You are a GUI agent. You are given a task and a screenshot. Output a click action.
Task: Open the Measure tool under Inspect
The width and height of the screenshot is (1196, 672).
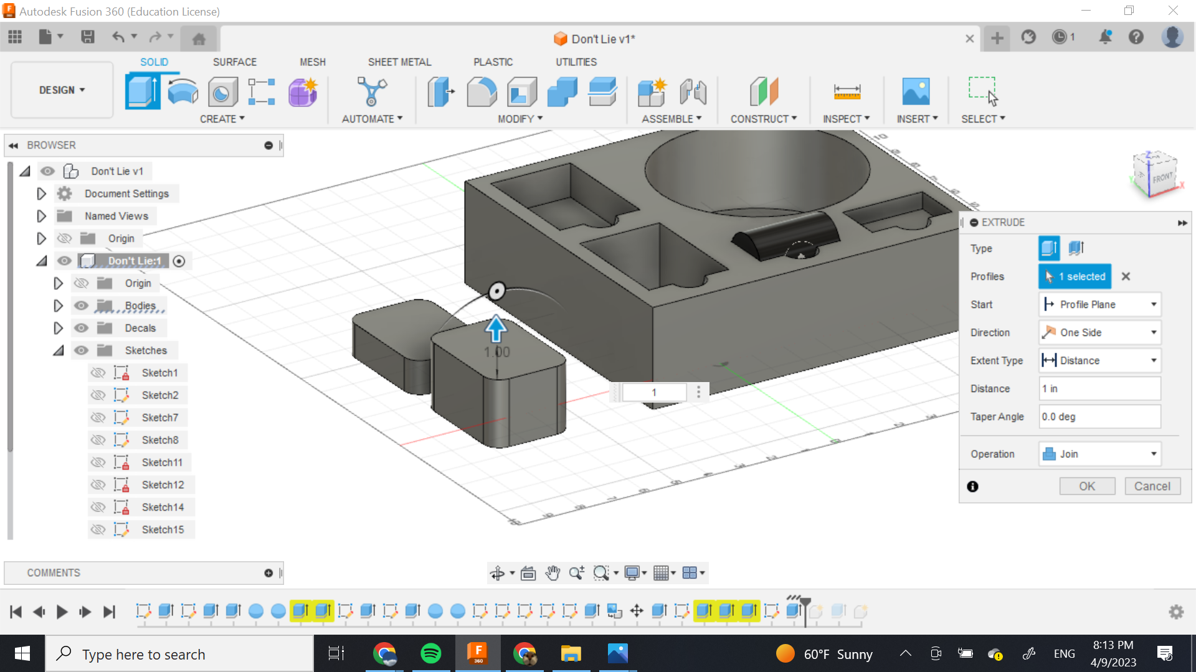point(847,92)
